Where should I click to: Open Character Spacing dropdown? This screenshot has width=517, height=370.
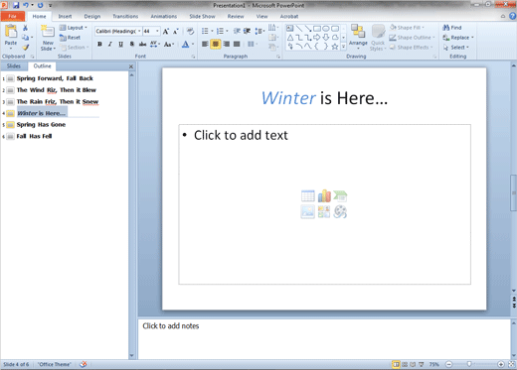(x=155, y=44)
